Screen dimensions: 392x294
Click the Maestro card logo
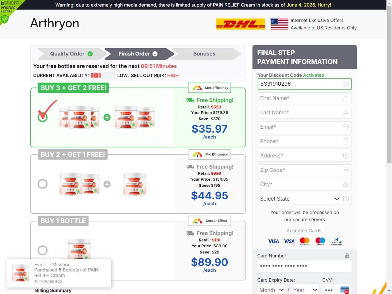tap(320, 241)
